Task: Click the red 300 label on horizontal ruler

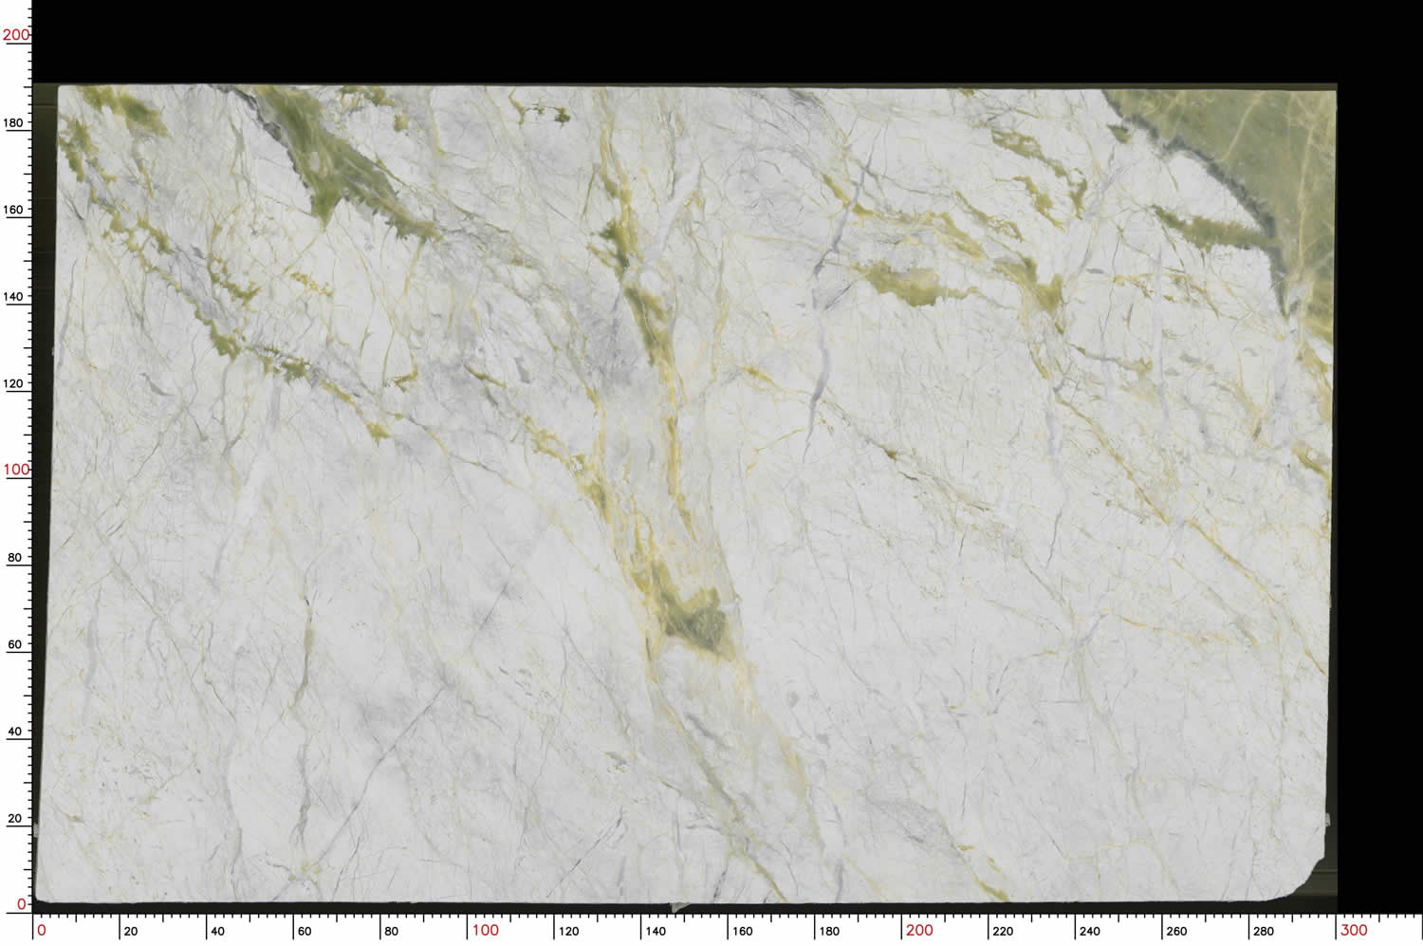Action: pos(1354,930)
